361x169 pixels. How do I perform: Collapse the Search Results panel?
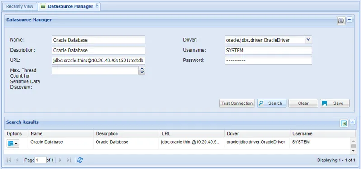[352, 122]
